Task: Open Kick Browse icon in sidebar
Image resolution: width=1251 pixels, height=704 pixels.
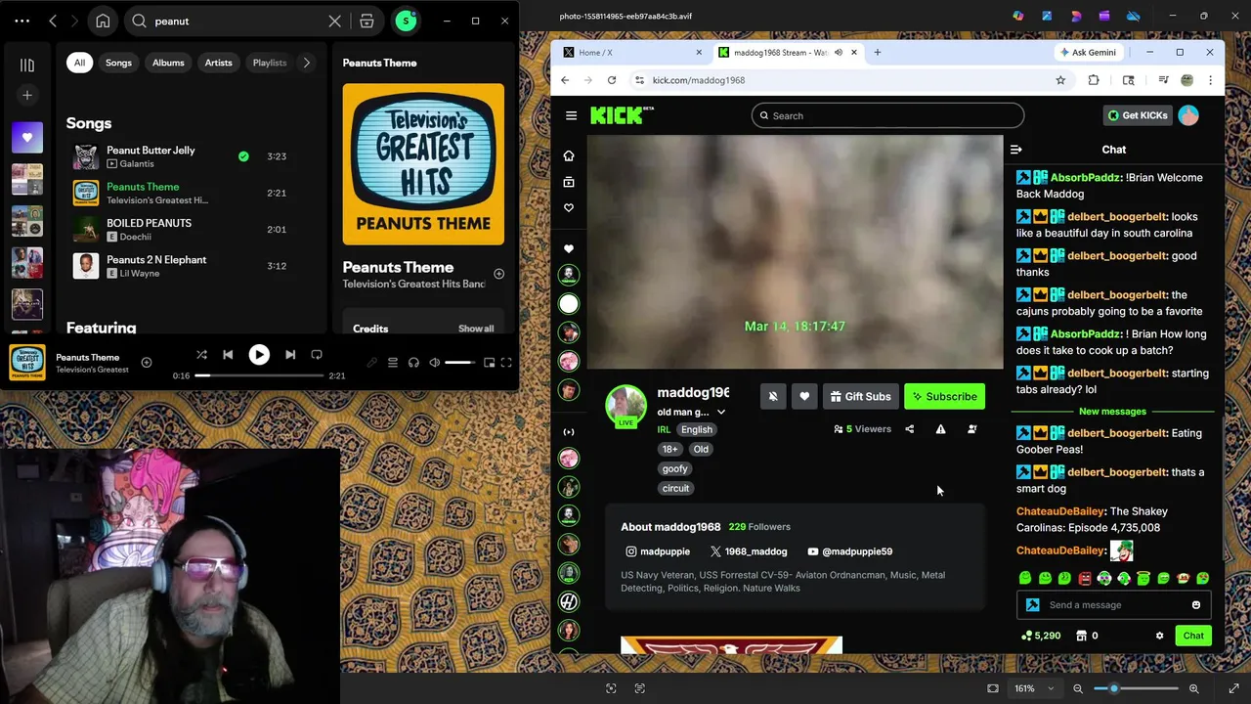Action: click(x=569, y=182)
